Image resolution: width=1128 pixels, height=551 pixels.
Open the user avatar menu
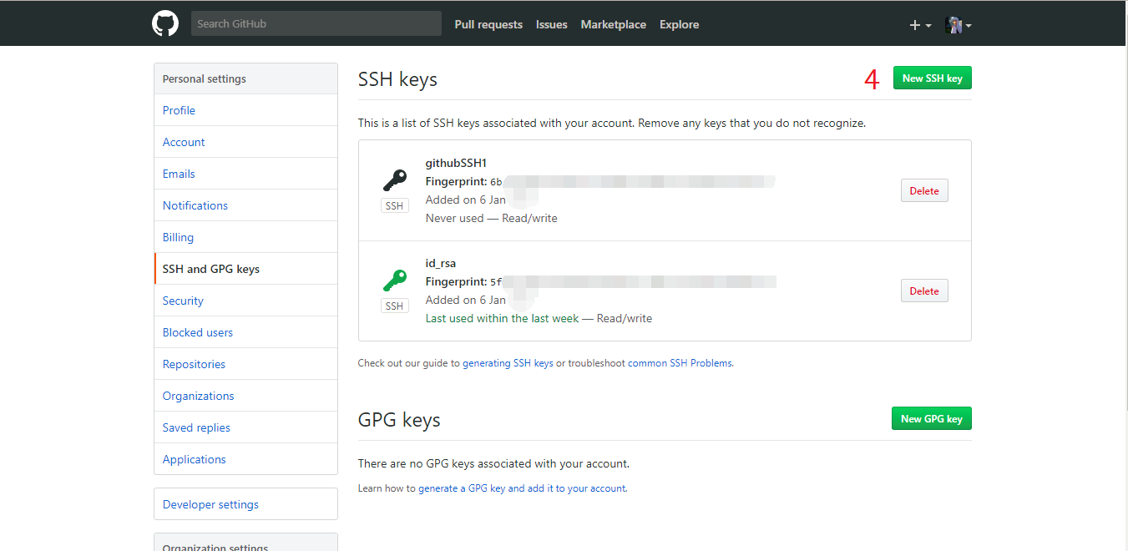958,25
